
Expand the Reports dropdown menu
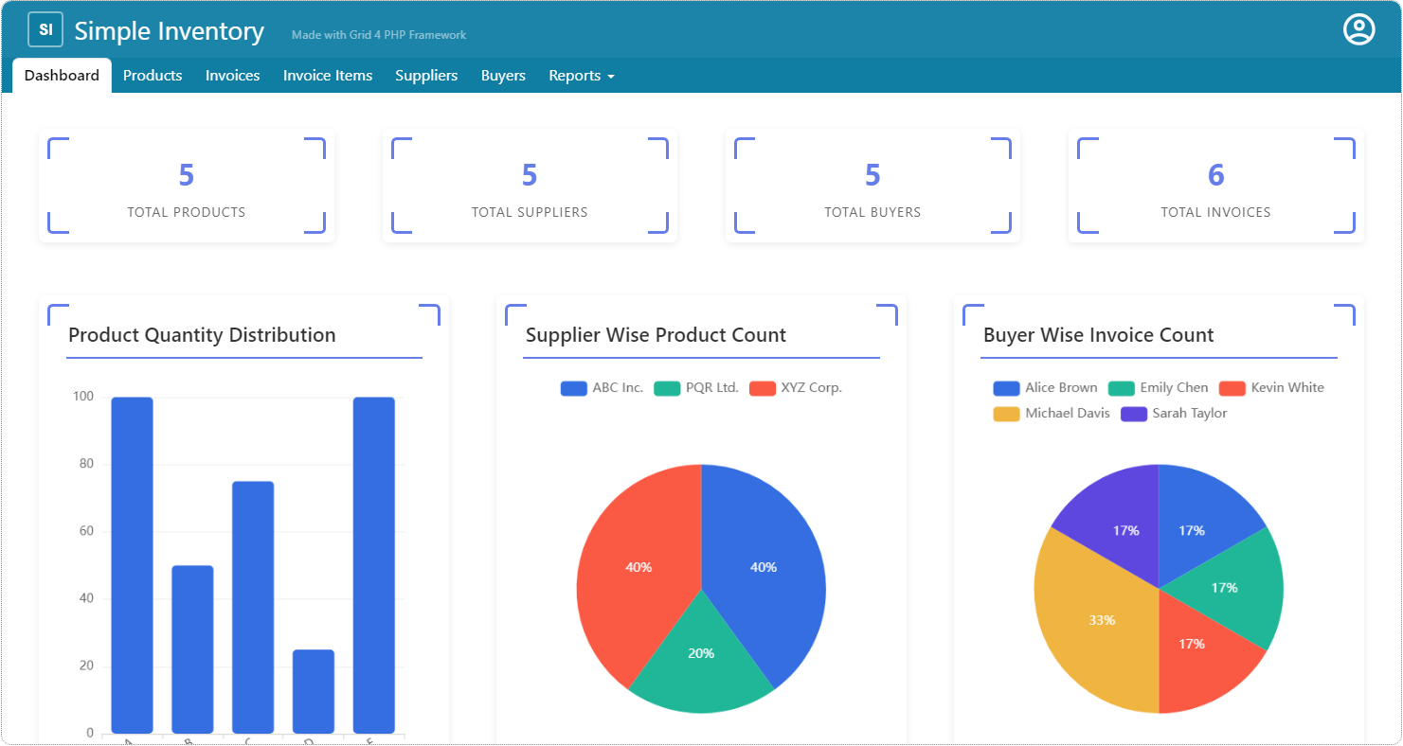pos(581,76)
